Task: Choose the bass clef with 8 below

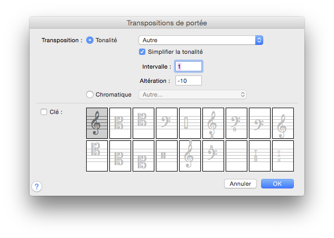Action: 236,123
